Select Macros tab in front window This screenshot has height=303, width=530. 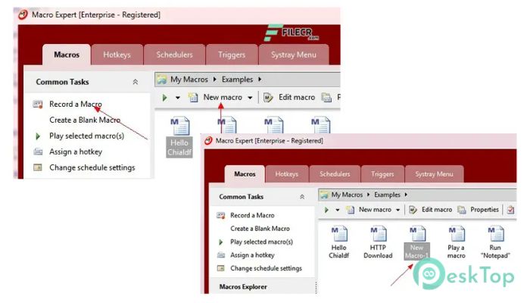click(x=245, y=173)
